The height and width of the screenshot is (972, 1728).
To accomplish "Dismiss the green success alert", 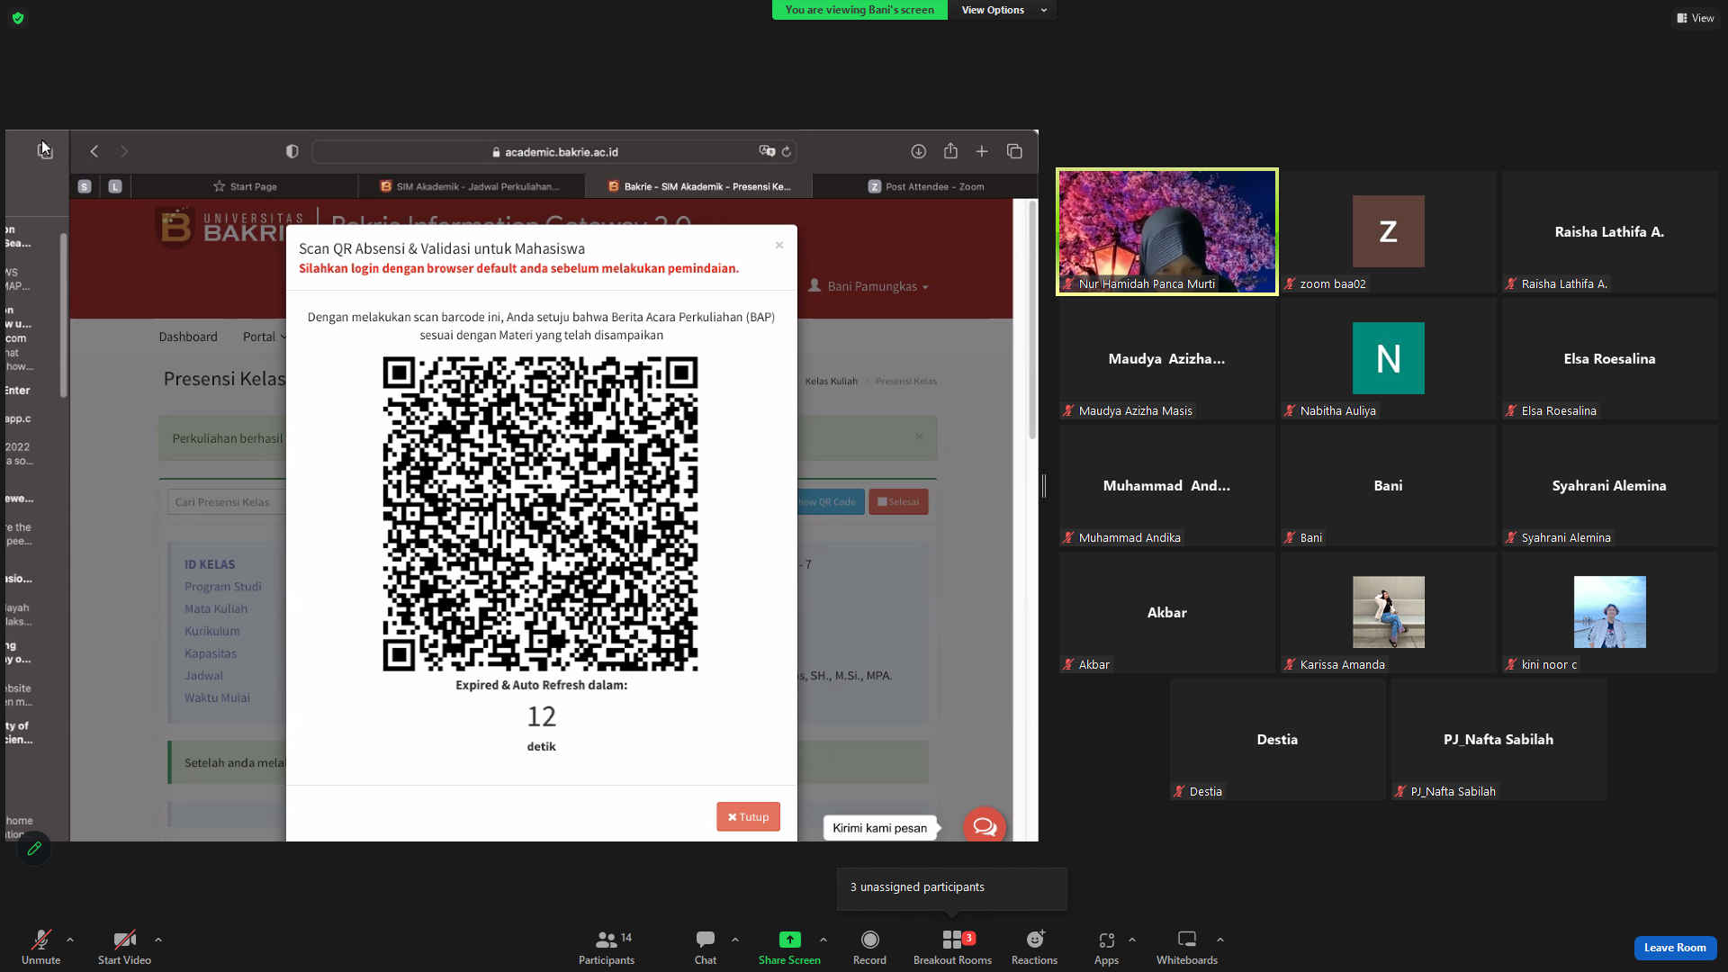I will (x=919, y=436).
